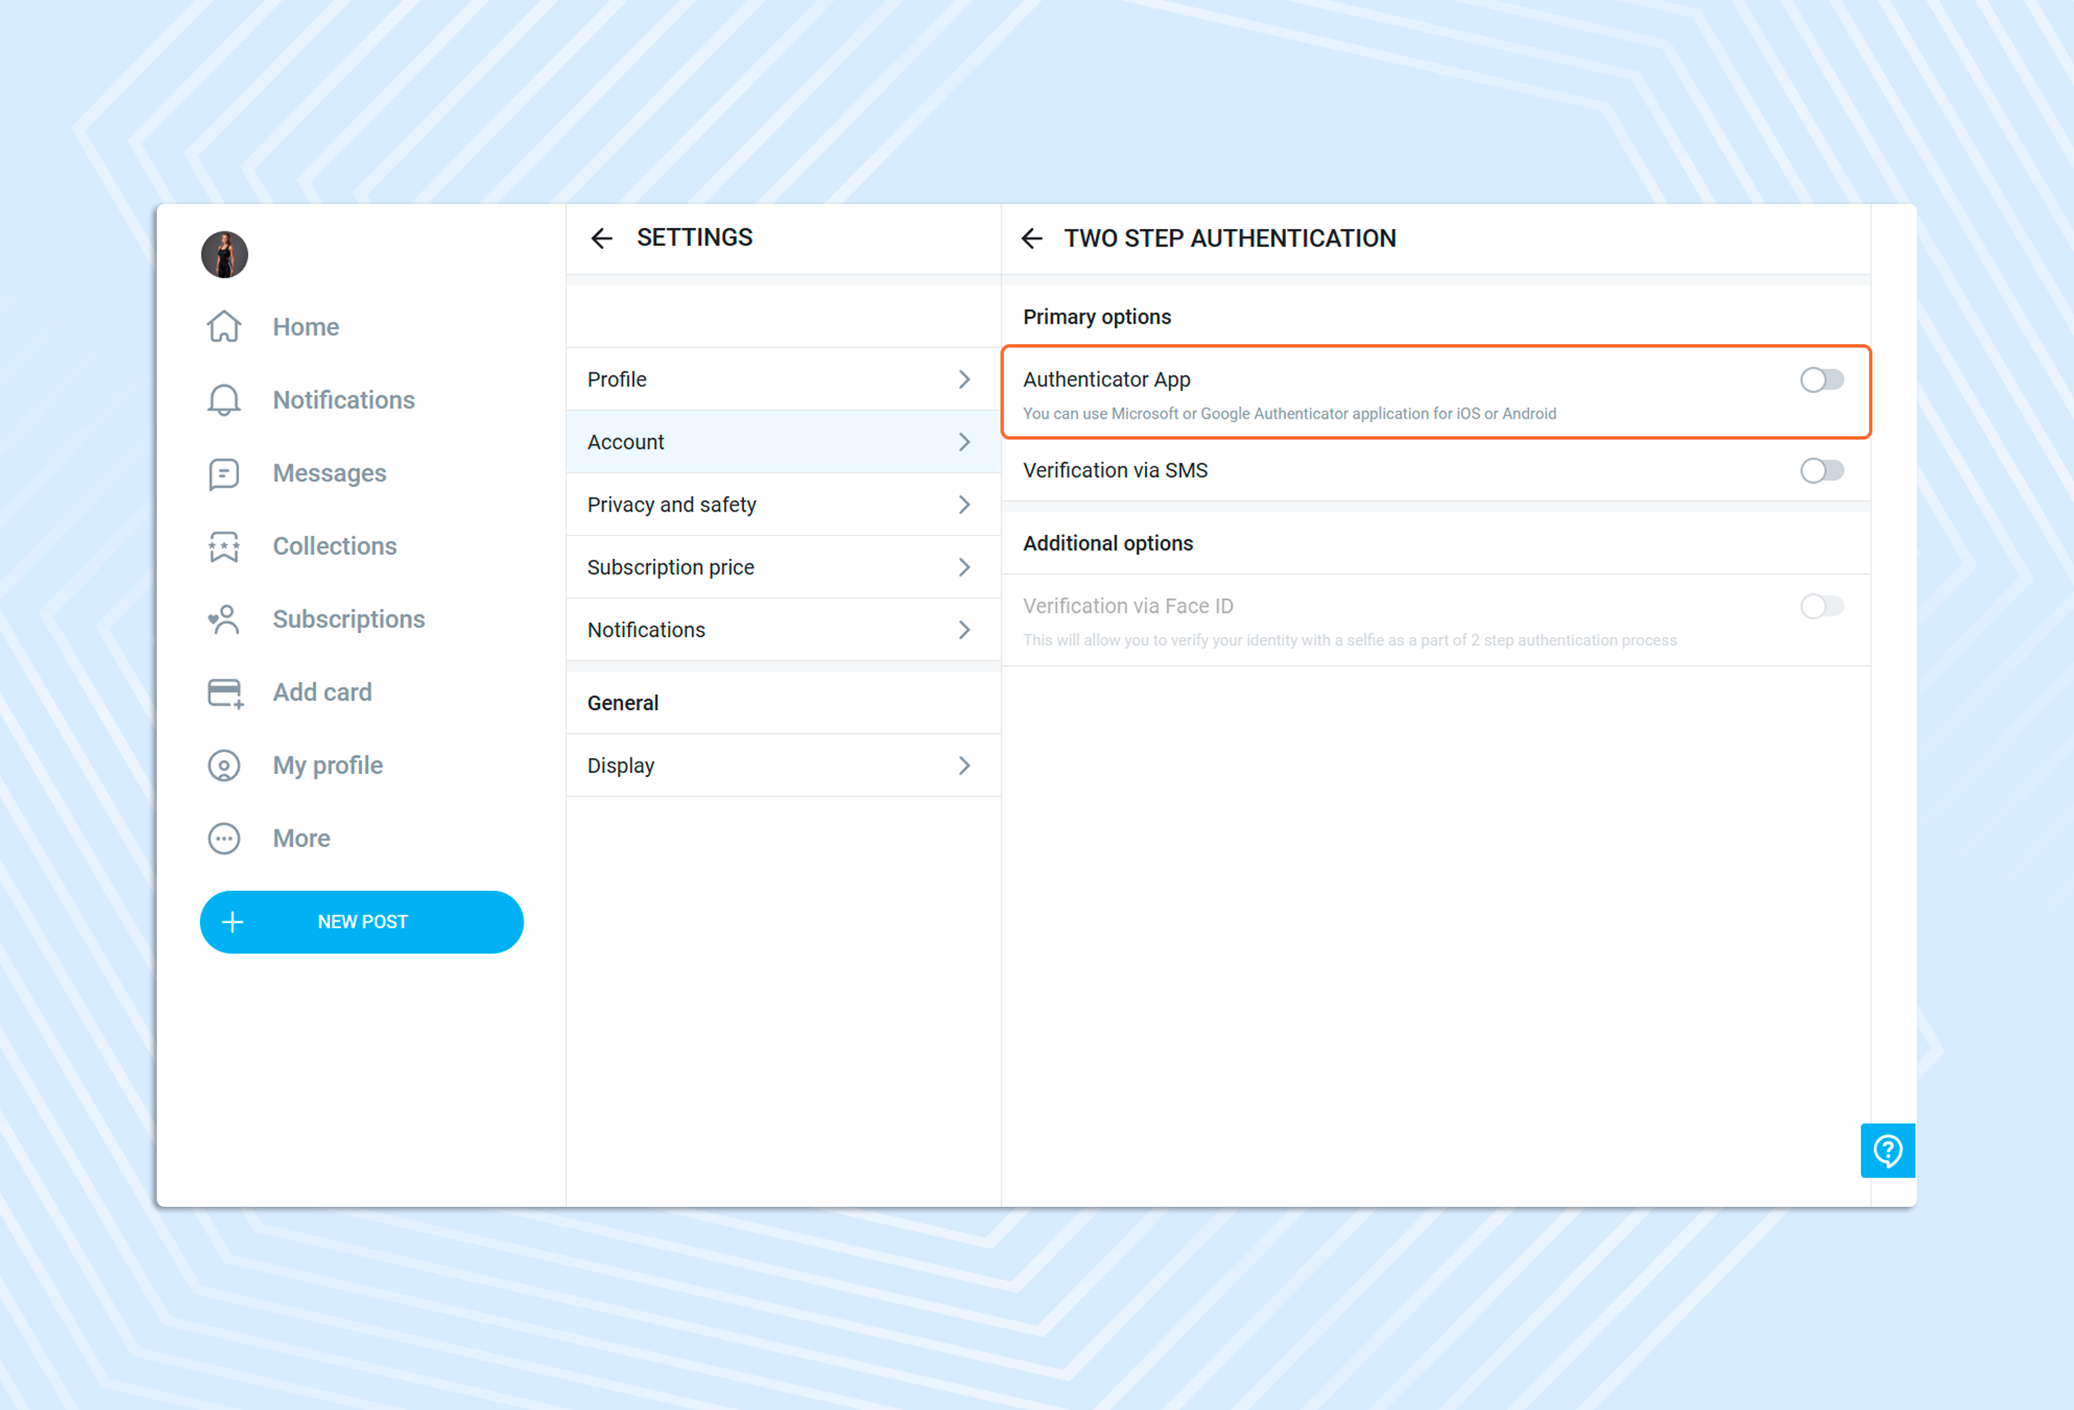The image size is (2074, 1410).
Task: Turn on Verification via SMS toggle
Action: [x=1822, y=470]
